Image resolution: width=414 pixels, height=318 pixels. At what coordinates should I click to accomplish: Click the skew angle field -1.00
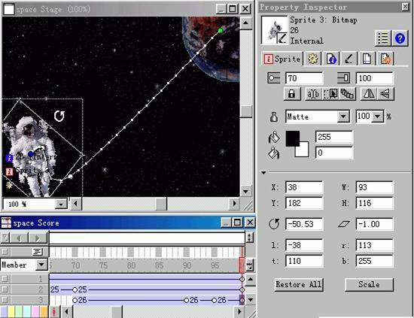[375, 224]
